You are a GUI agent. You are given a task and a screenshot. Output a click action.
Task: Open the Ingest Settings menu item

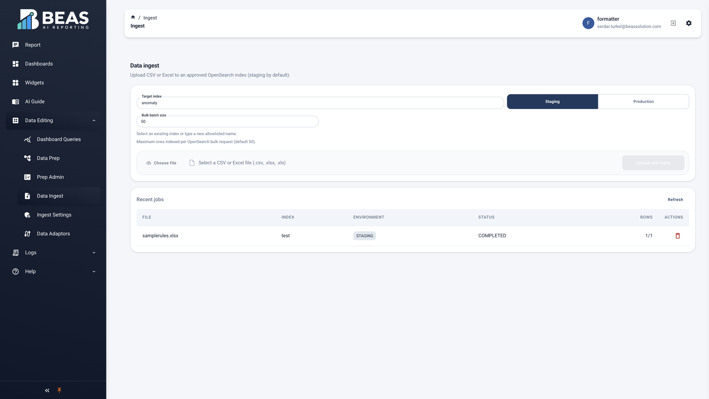tap(59, 215)
